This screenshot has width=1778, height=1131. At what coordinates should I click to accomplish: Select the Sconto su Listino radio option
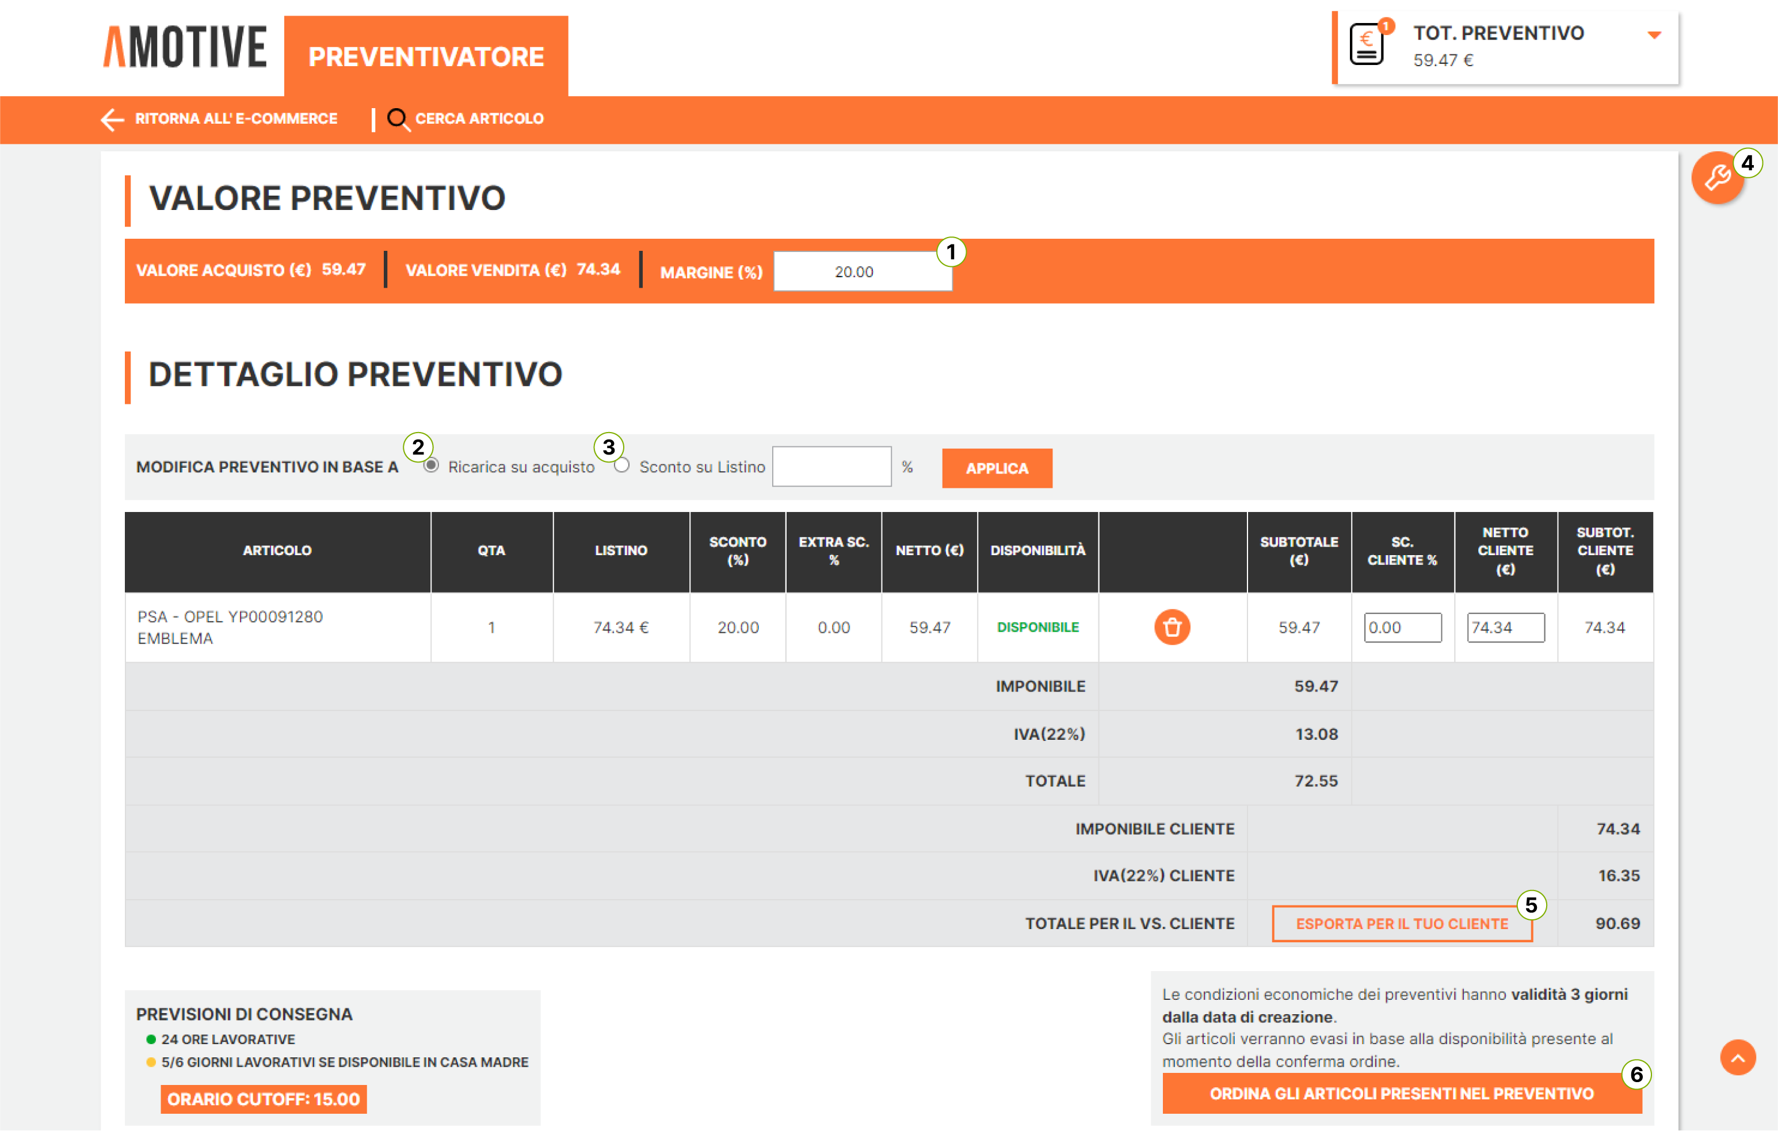(621, 465)
